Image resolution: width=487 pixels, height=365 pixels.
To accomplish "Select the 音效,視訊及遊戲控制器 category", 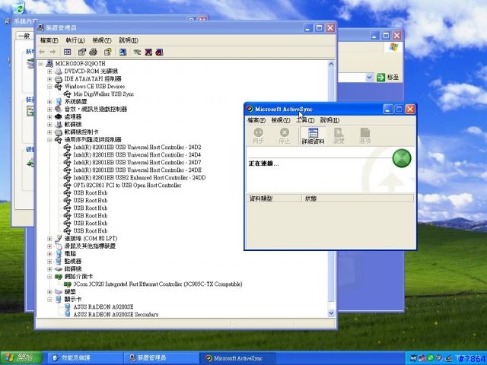I will 96,109.
